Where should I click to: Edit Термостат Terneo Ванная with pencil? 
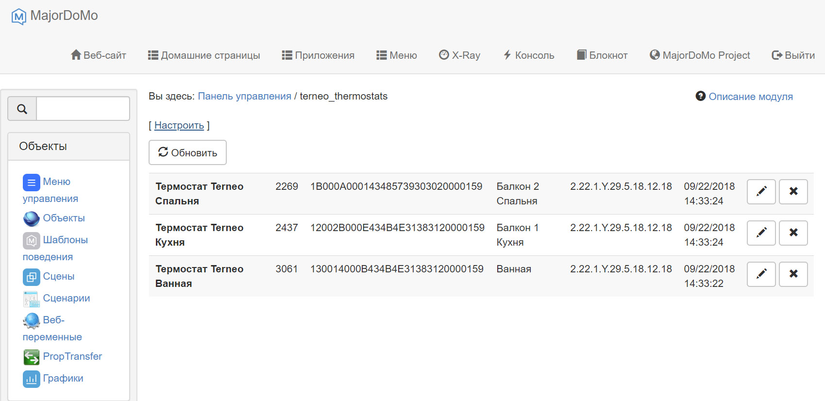761,274
